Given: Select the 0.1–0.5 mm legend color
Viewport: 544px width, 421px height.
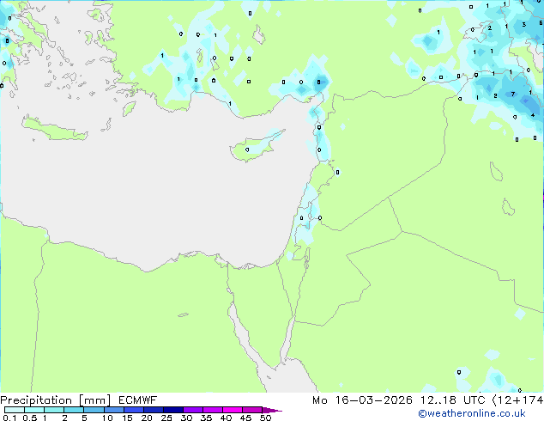Looking at the screenshot, I should (15, 410).
